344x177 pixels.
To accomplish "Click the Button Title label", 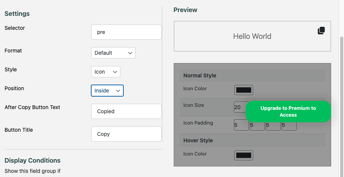I will 19,130.
